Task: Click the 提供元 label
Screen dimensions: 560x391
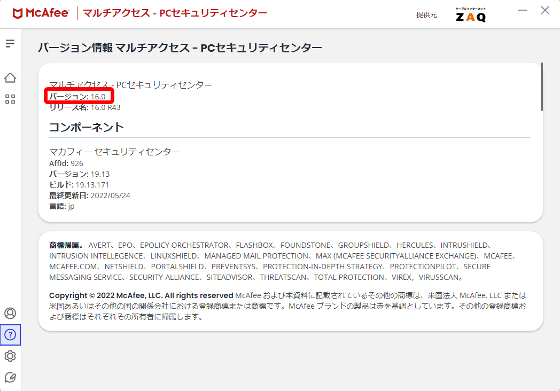Action: pyautogui.click(x=426, y=14)
